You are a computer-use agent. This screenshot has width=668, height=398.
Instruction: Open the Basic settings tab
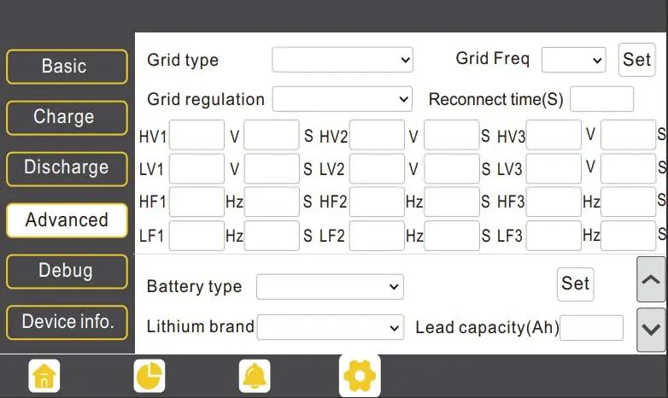(67, 67)
